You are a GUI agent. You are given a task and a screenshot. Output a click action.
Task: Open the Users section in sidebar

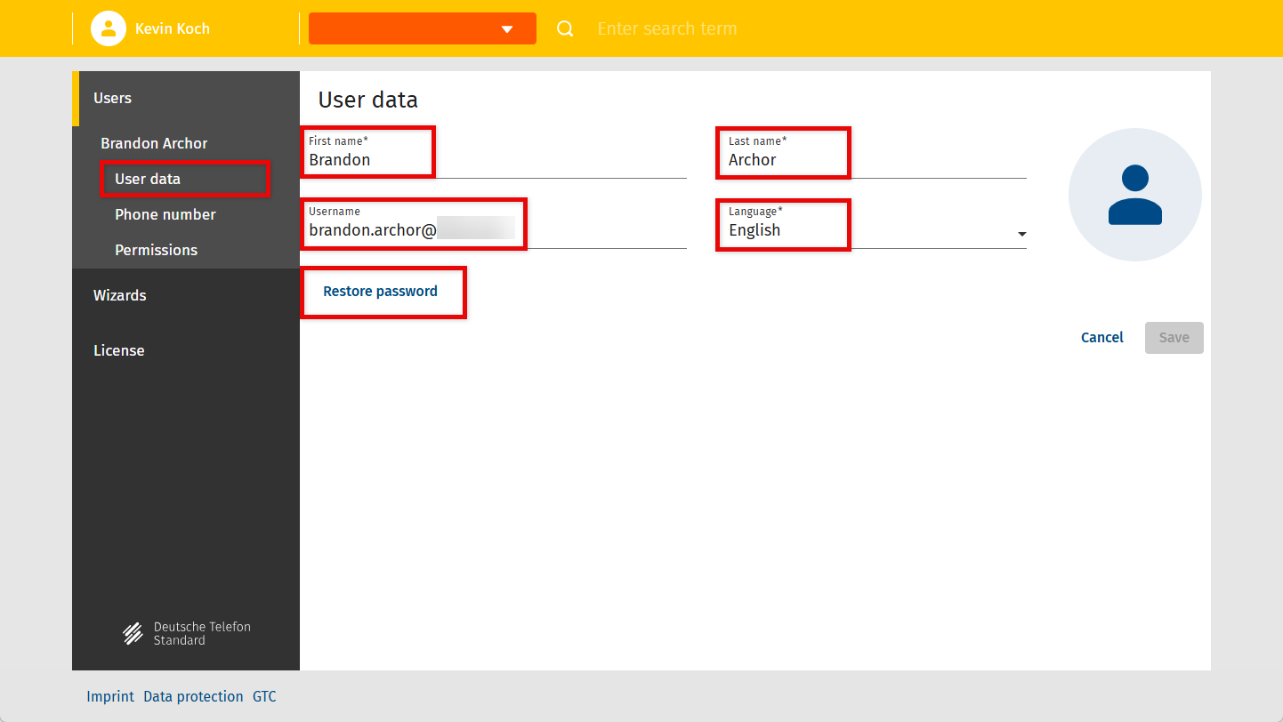click(113, 98)
